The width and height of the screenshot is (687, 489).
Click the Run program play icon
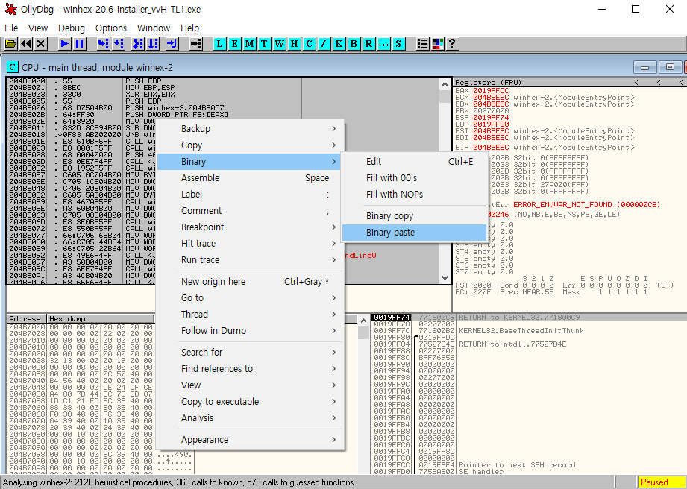[x=64, y=44]
